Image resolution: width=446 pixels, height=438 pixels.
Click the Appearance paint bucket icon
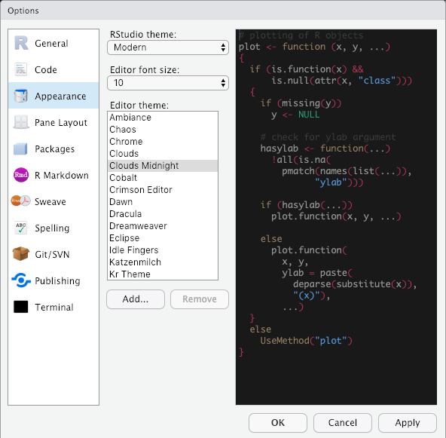click(21, 96)
